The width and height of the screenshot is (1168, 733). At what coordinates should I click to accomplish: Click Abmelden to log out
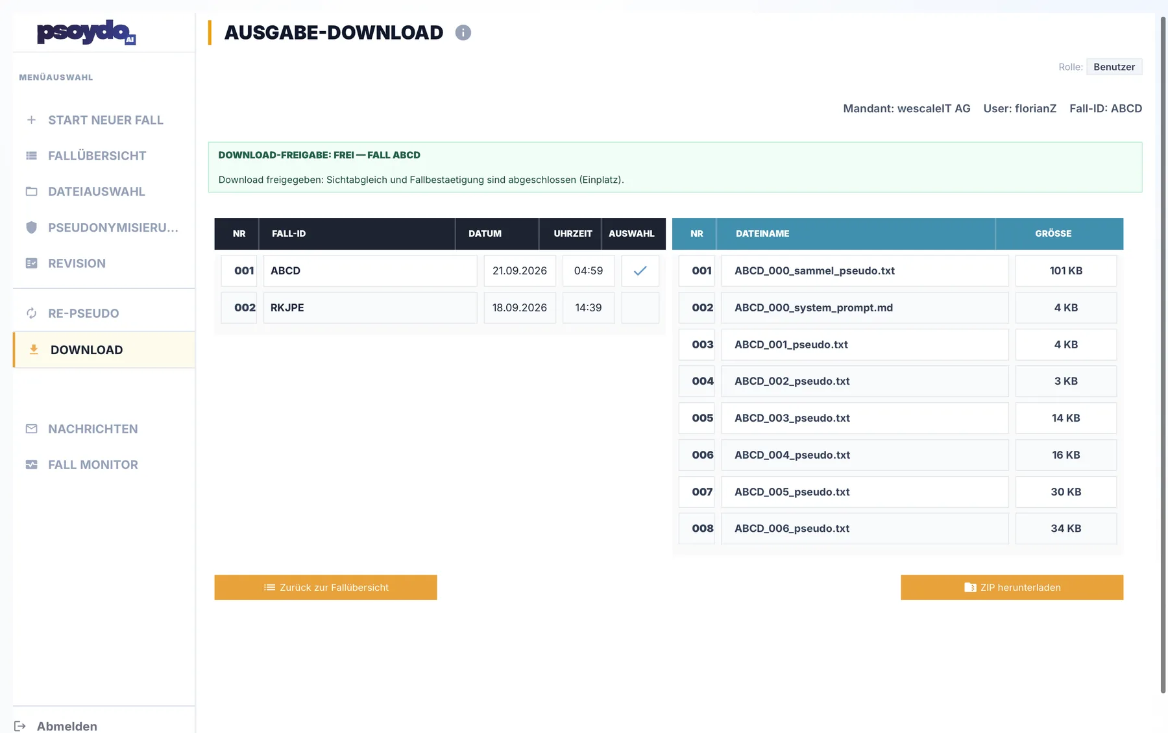point(67,726)
